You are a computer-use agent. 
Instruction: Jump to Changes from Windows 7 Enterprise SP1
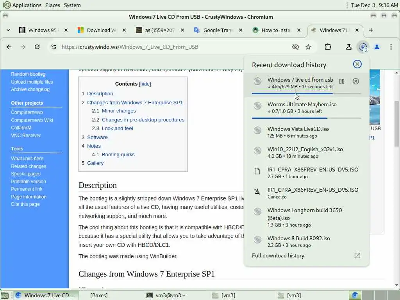point(135,103)
